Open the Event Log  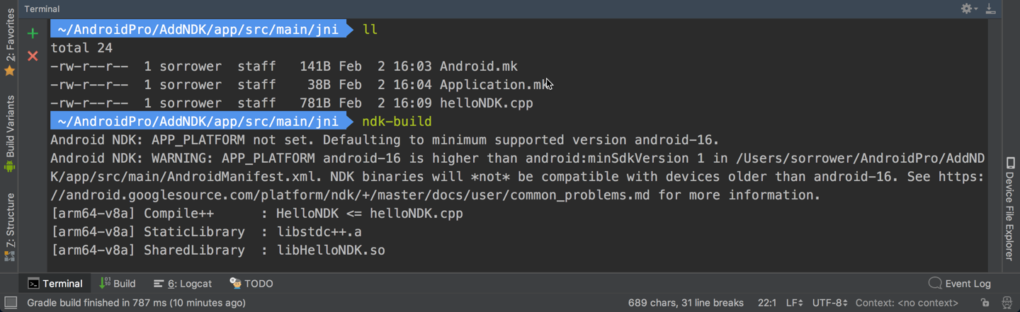pos(960,284)
